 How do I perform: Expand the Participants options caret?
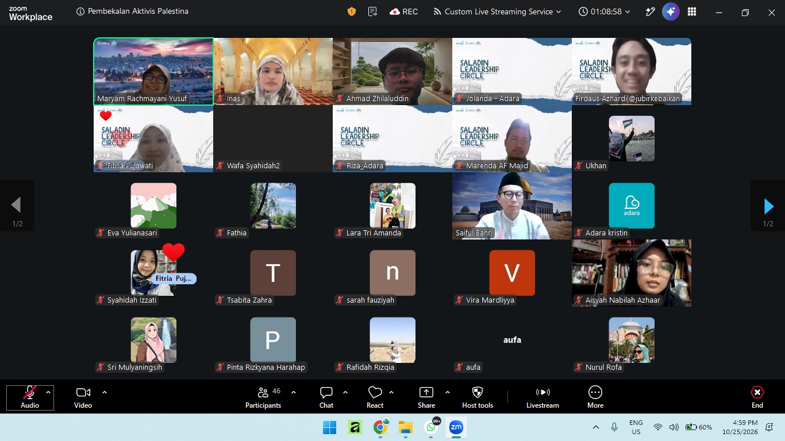294,392
